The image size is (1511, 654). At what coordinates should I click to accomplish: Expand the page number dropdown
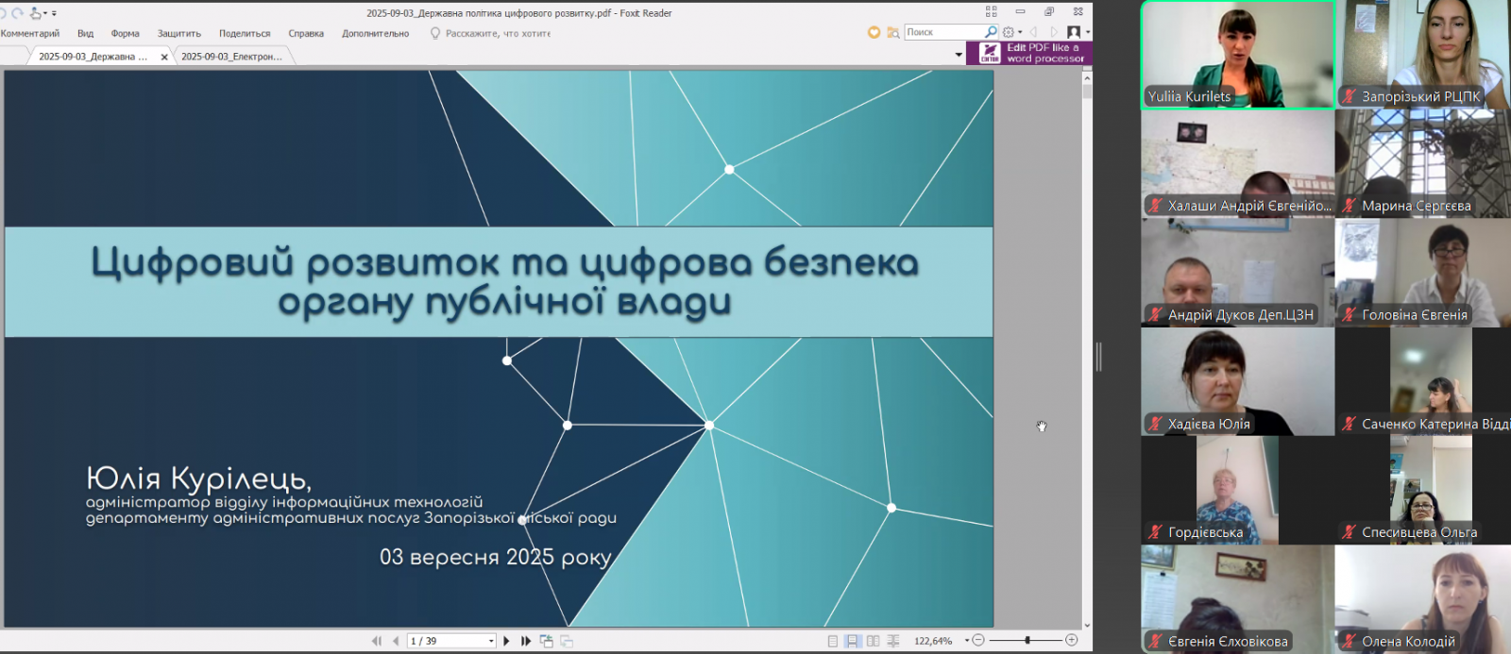click(x=491, y=641)
